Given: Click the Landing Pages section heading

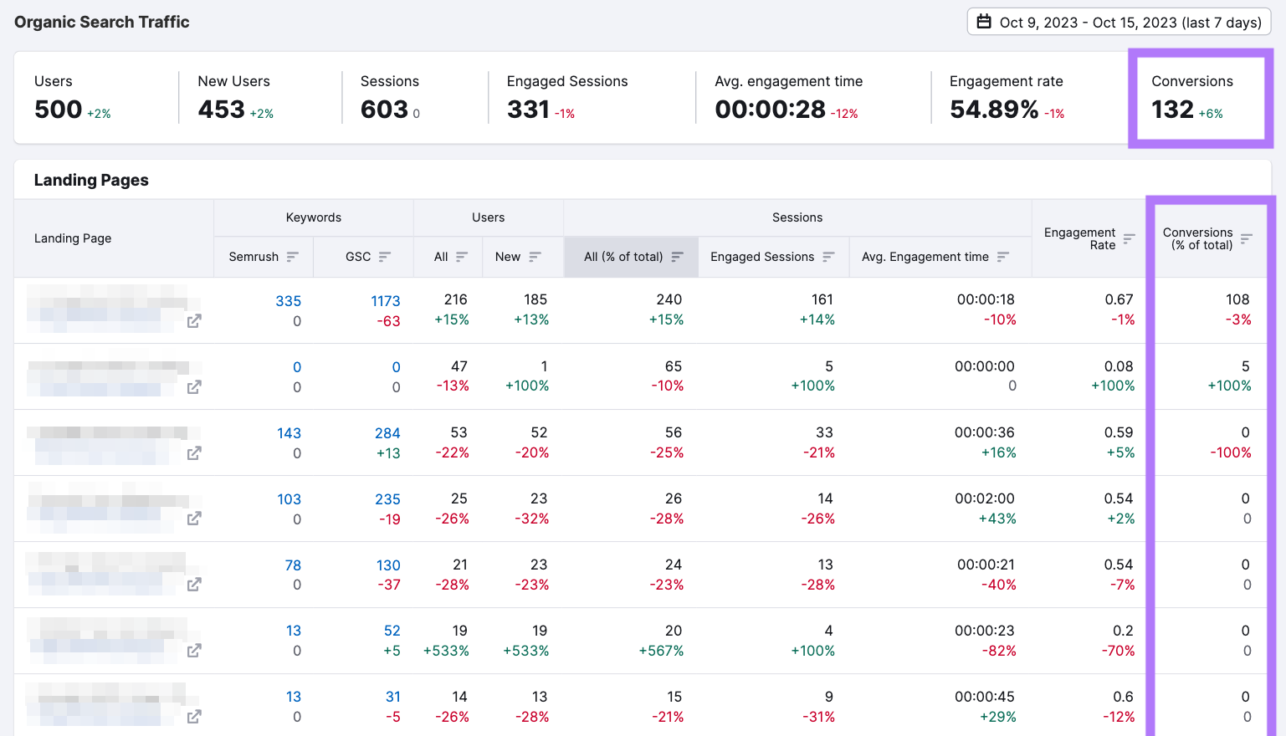Looking at the screenshot, I should tap(91, 180).
